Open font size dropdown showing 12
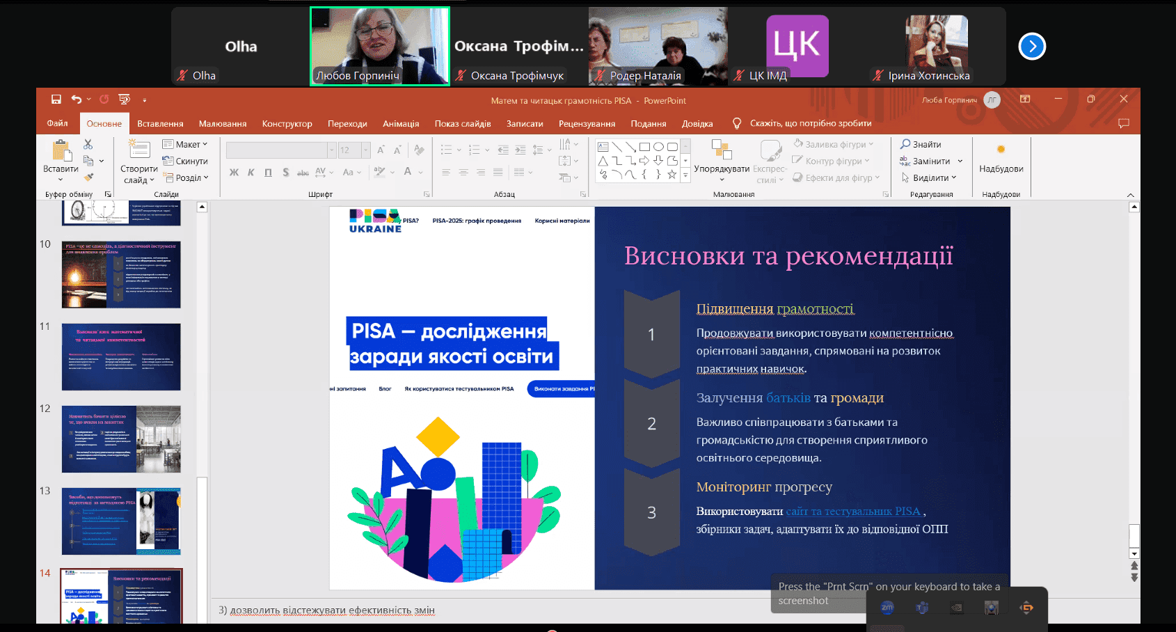The height and width of the screenshot is (632, 1176). [366, 150]
